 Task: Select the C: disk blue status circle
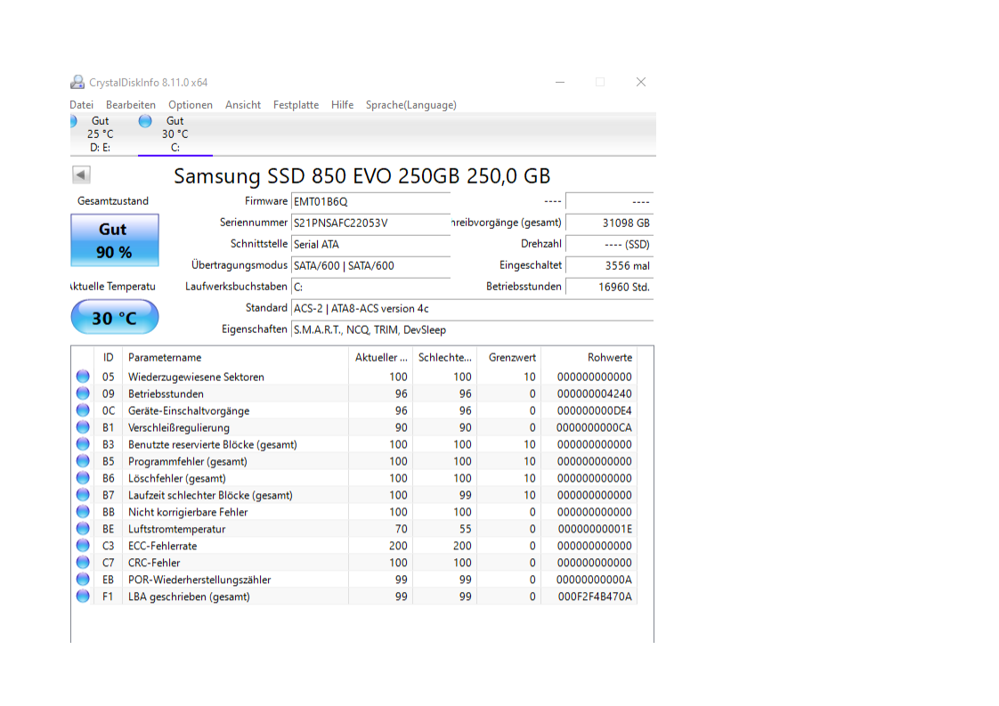(x=145, y=121)
